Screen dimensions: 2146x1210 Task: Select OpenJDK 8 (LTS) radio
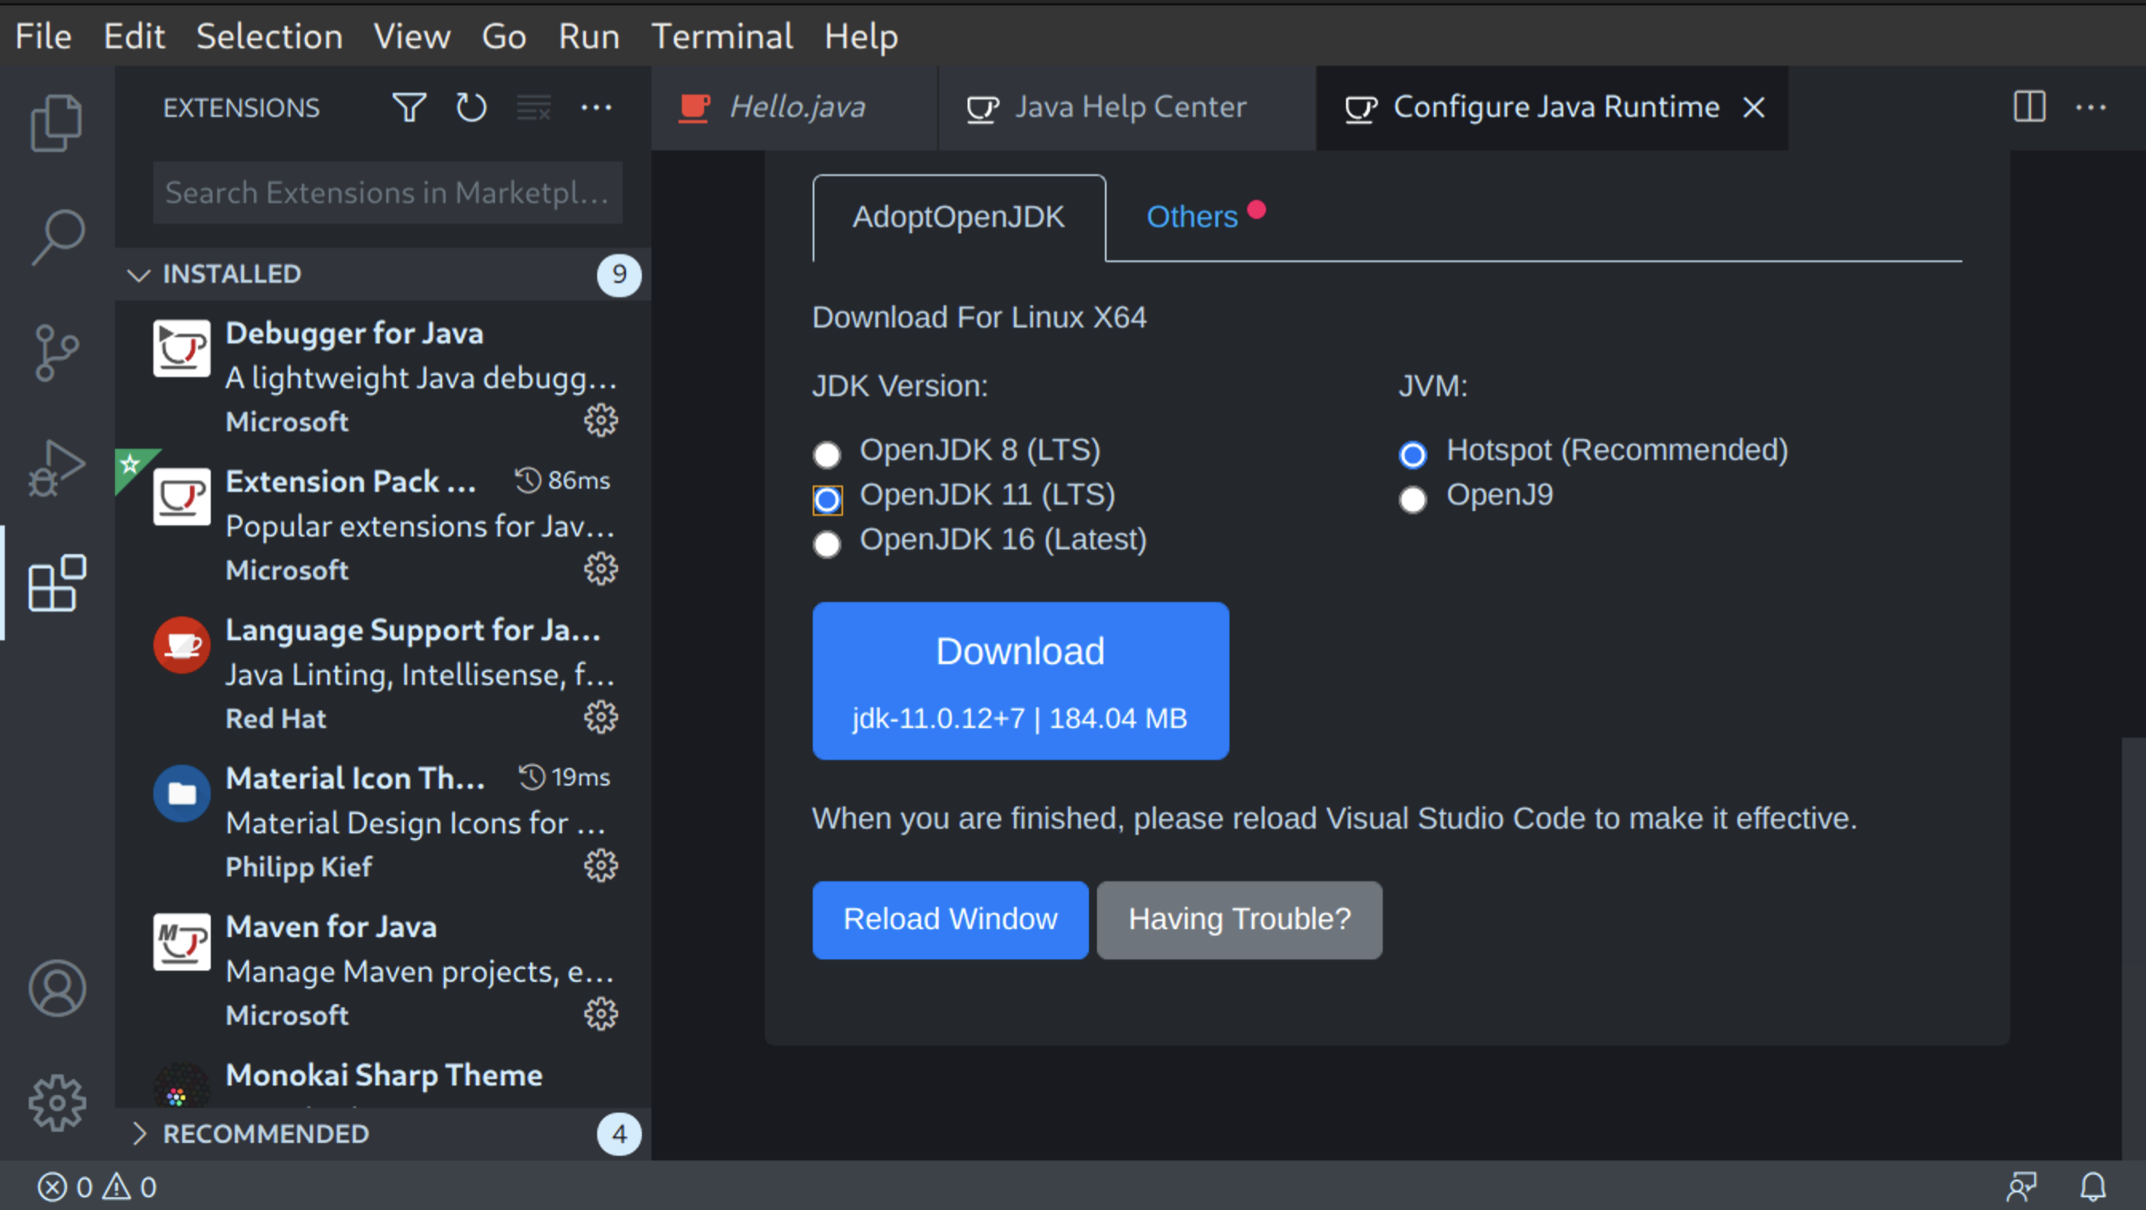point(826,454)
